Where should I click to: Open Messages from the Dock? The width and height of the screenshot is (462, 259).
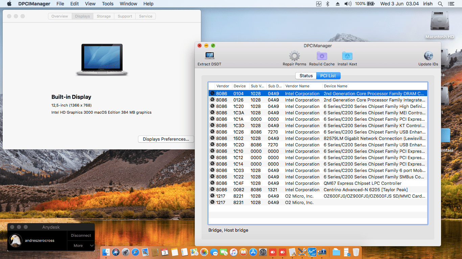[214, 252]
